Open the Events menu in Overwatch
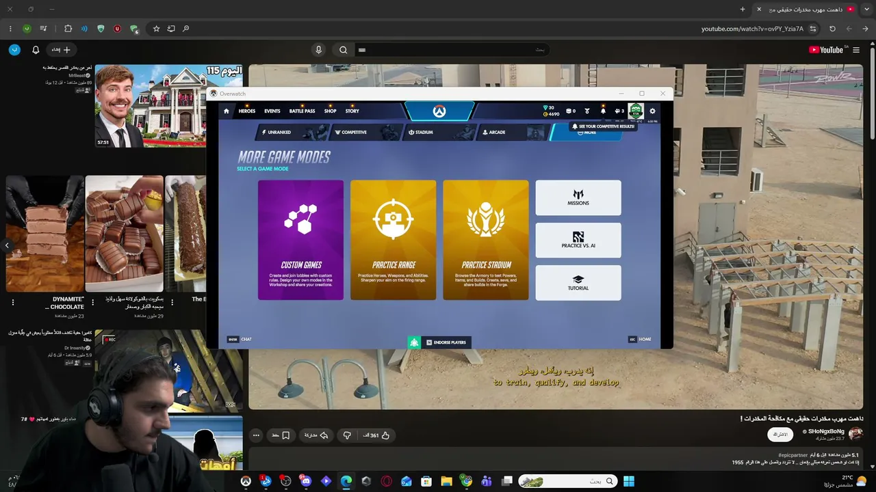The image size is (876, 492). pyautogui.click(x=272, y=111)
